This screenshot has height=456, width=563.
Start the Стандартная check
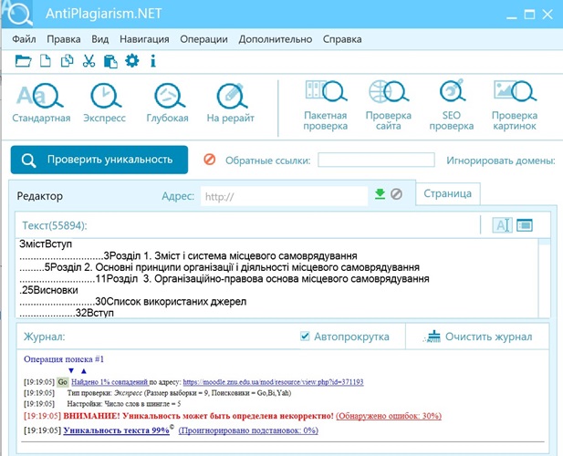pos(41,103)
